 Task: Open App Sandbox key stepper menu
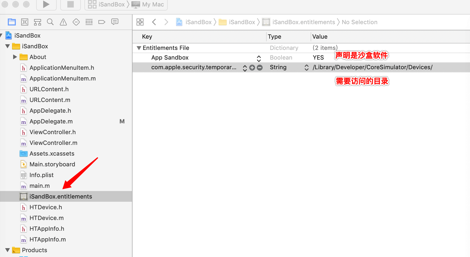(259, 58)
